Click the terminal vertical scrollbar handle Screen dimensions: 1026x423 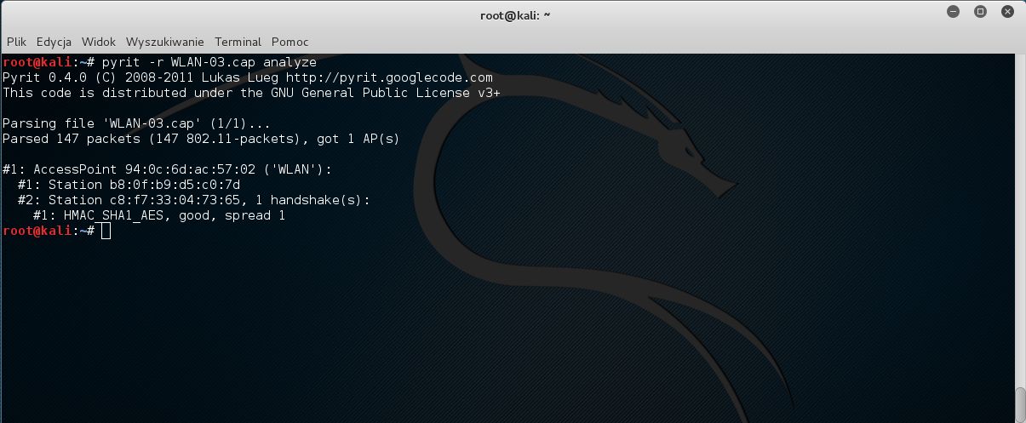coord(1020,405)
